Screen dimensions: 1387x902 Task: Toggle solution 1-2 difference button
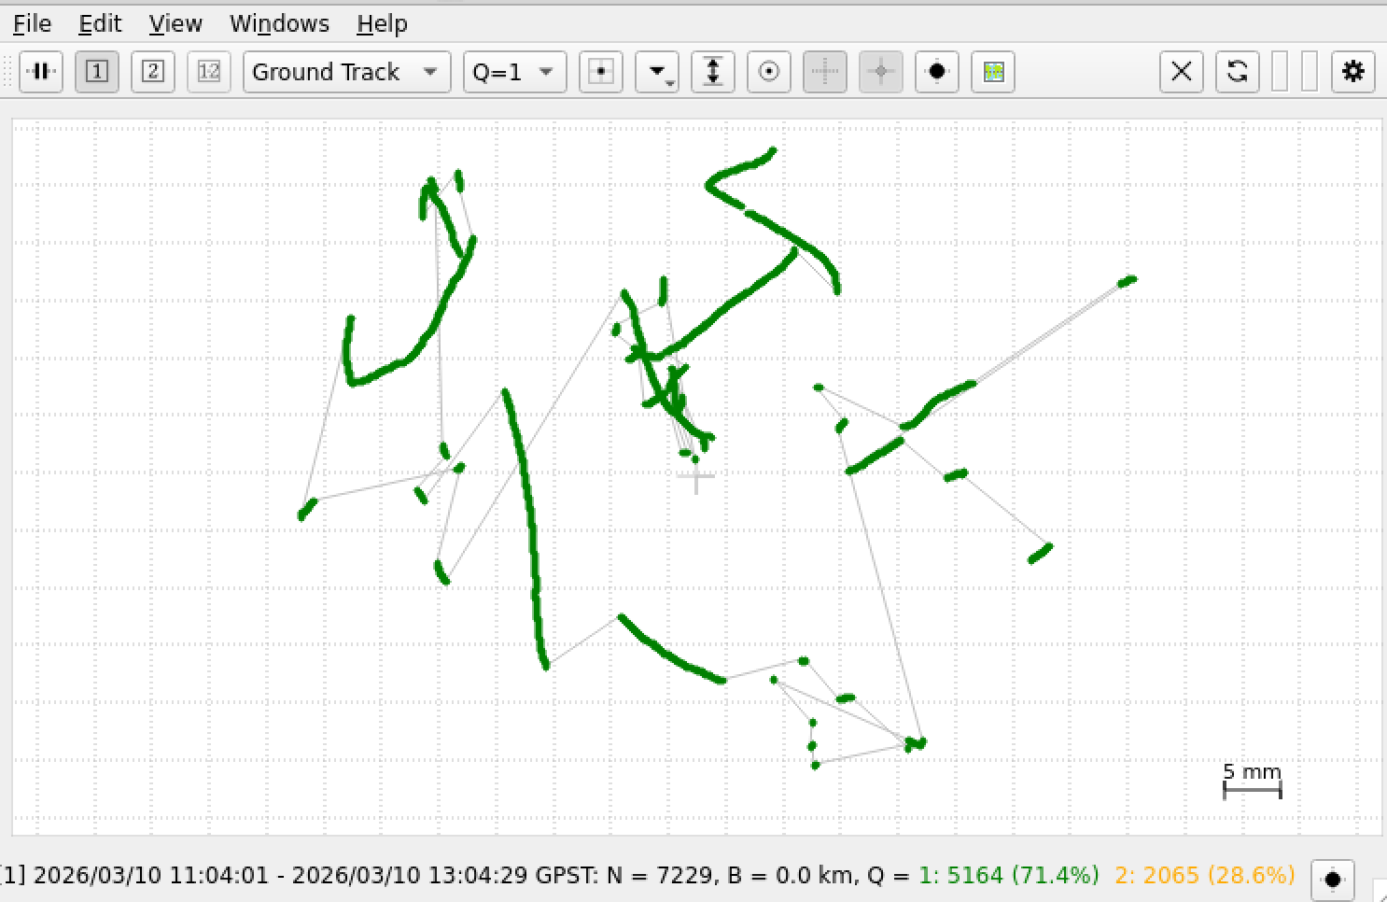tap(209, 72)
